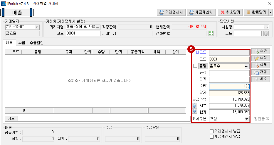The width and height of the screenshot is (274, 145).
Task: Toggle the checkbox left of 품명
Action: 195,66
